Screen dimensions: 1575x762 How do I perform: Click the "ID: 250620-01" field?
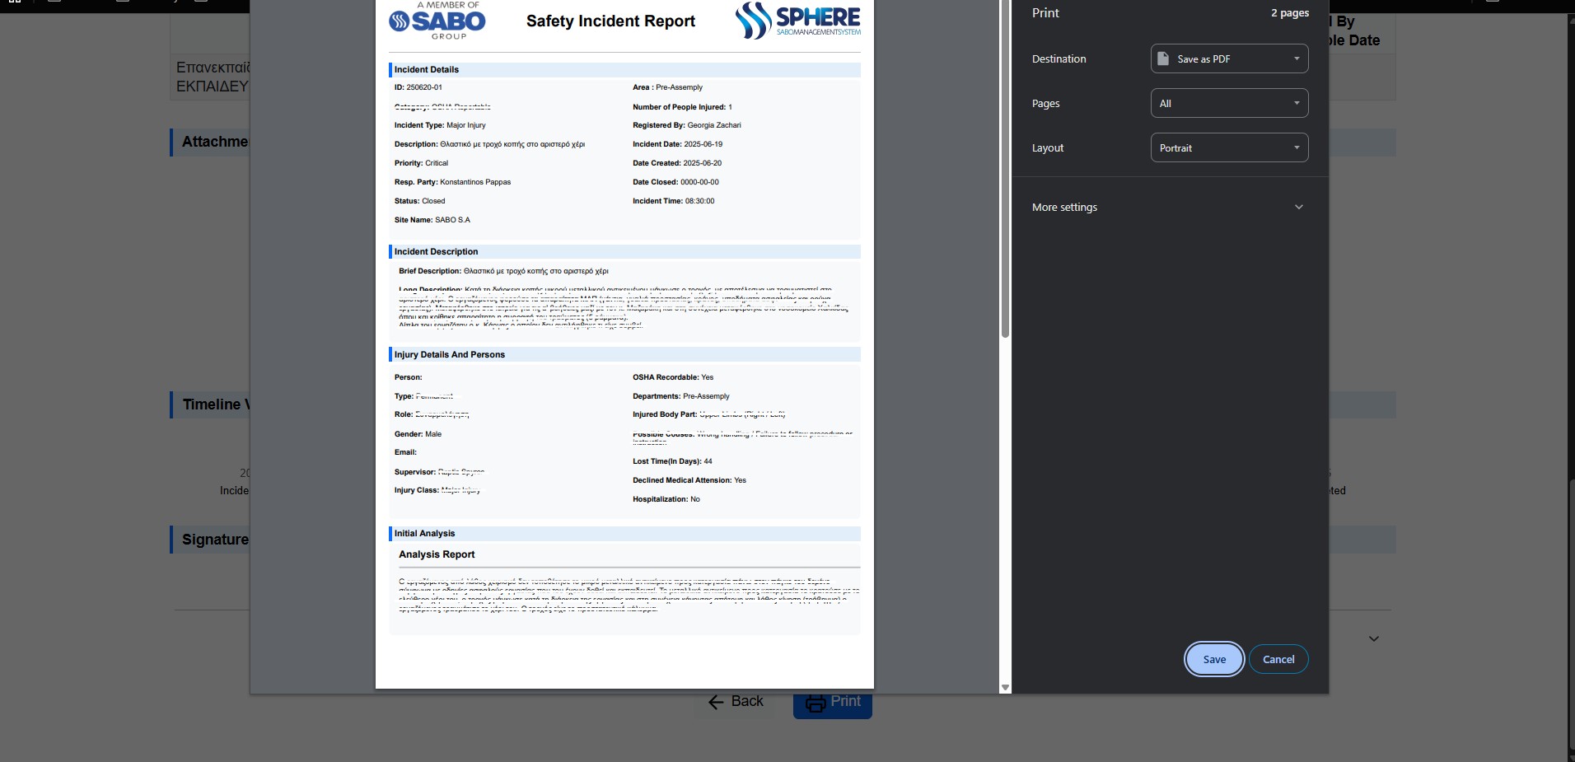click(418, 87)
